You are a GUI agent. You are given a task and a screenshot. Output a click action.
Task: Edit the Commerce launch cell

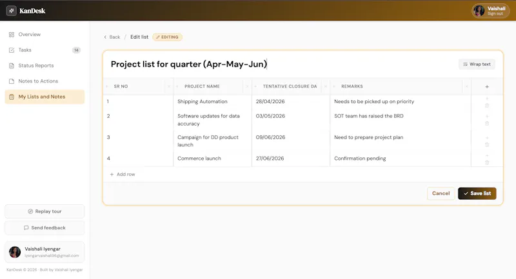[x=212, y=159]
